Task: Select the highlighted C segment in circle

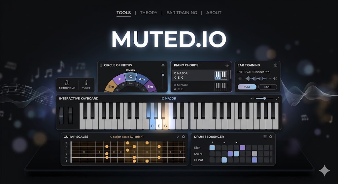Action: click(131, 77)
